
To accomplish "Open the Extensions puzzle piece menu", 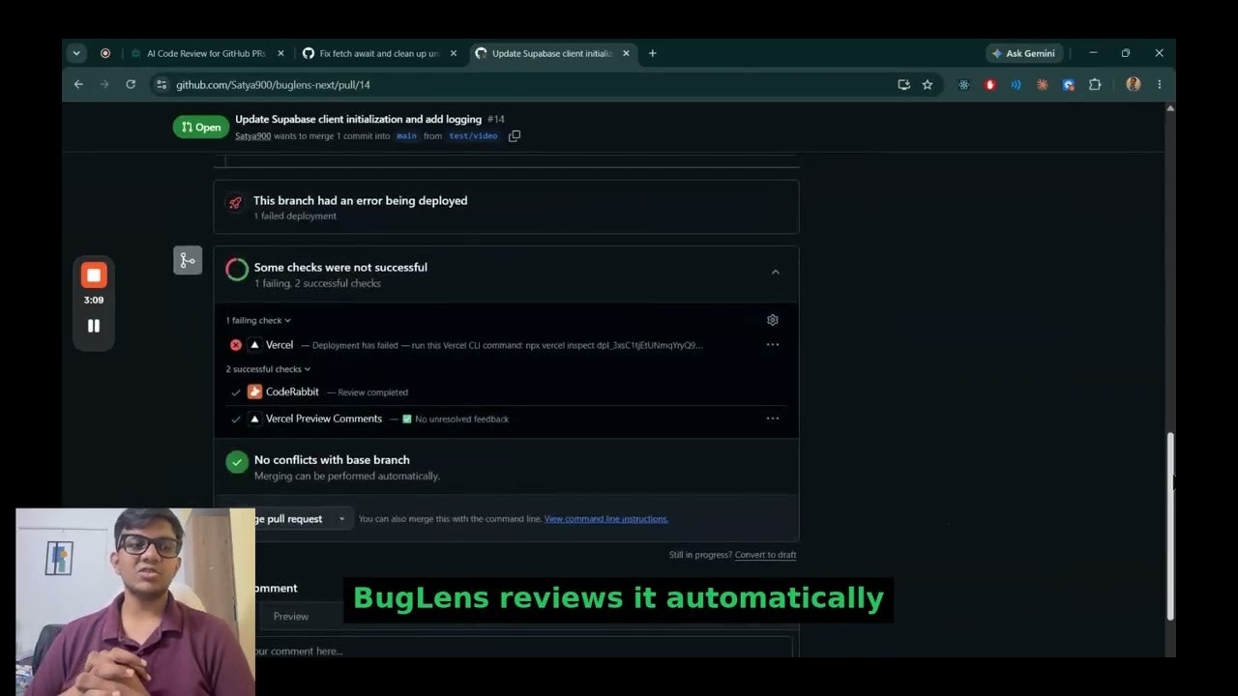I will pos(1095,84).
